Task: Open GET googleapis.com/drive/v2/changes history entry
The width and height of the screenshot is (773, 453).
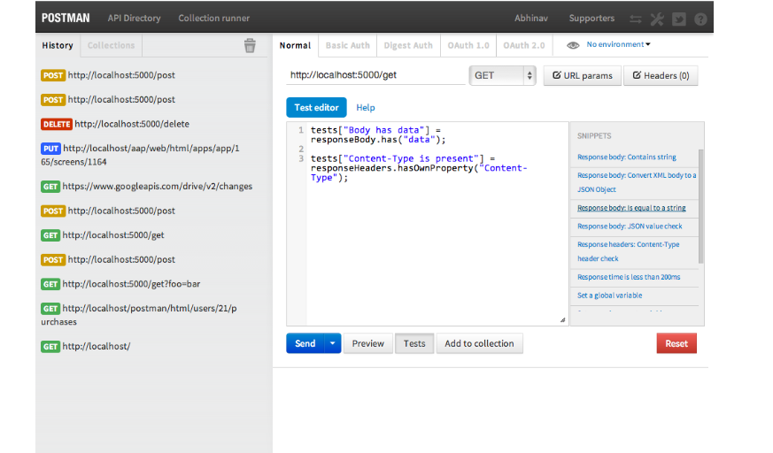Action: 146,186
